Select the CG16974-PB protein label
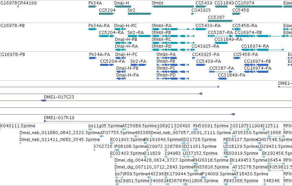 257,61
